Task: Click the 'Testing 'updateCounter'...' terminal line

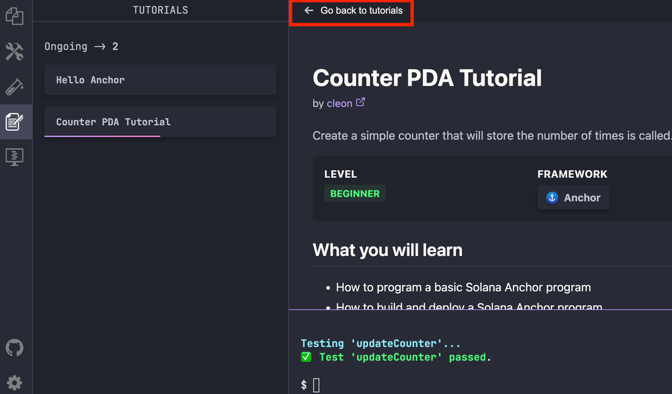Action: click(x=381, y=344)
